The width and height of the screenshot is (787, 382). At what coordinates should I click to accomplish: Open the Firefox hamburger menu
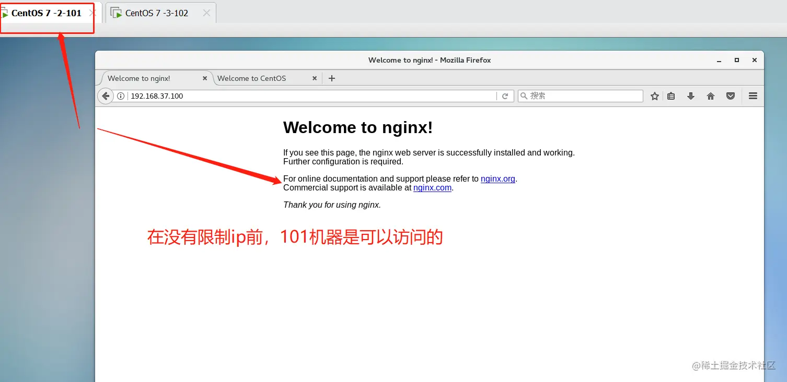[753, 95]
